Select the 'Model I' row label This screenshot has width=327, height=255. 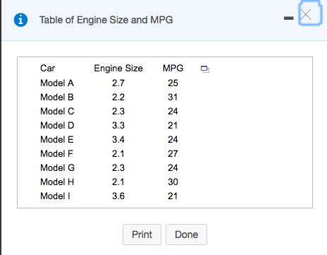tap(55, 196)
